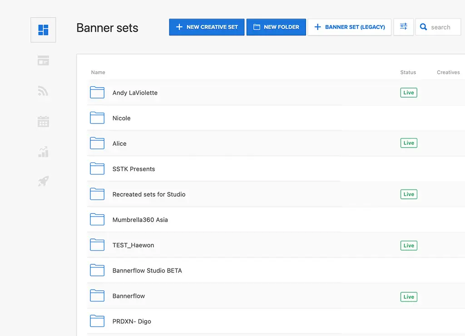Open the Bannerflow Studio BETA name
This screenshot has width=465, height=336.
(147, 271)
